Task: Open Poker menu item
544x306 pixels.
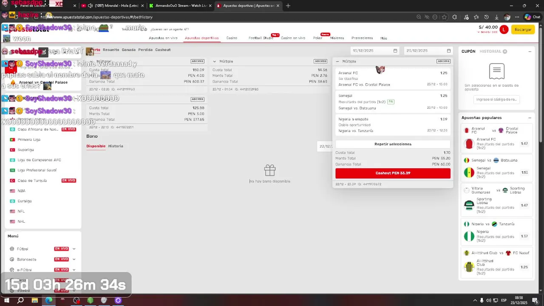Action: coord(317,38)
